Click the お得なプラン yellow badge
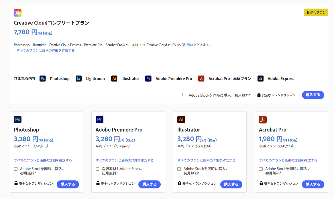Viewport: 334px width, 199px height. coord(316,13)
